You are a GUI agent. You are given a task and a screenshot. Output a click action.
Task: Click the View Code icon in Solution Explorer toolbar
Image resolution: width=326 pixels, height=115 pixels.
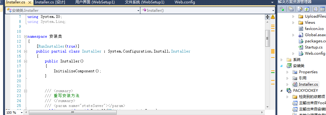click(x=316, y=9)
